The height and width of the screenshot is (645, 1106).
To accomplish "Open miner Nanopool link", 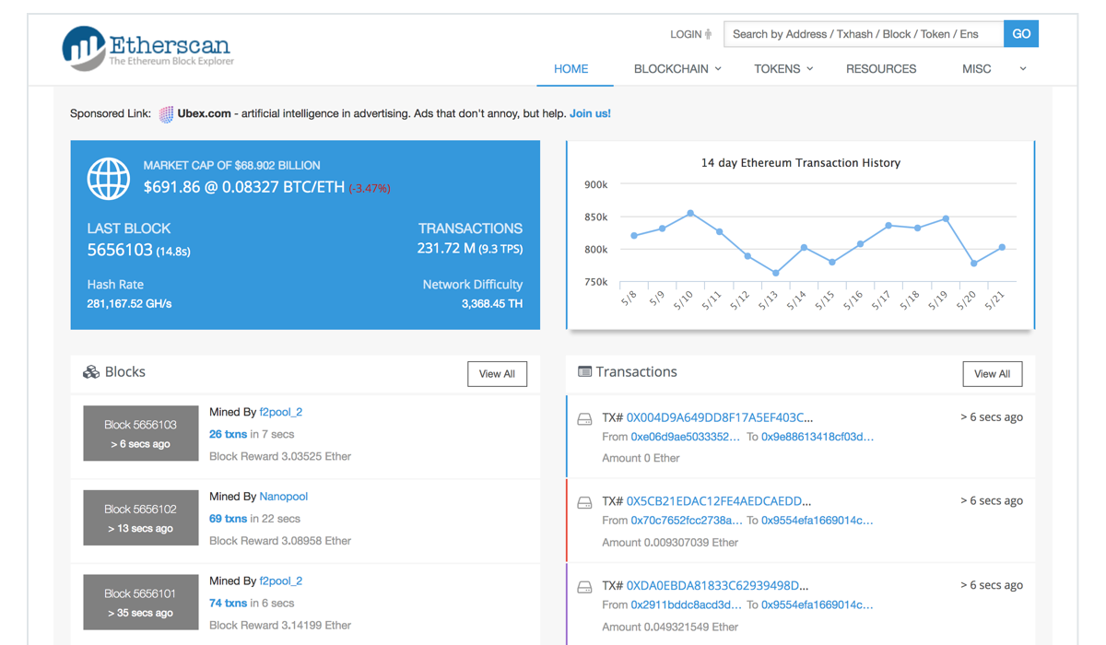I will pyautogui.click(x=283, y=497).
